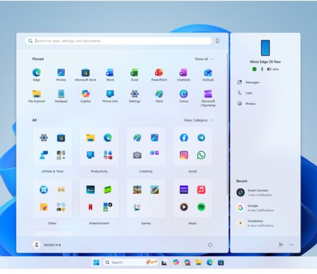Open the View: Category dropdown
Viewport: 317px width, 274px height.
pos(198,120)
